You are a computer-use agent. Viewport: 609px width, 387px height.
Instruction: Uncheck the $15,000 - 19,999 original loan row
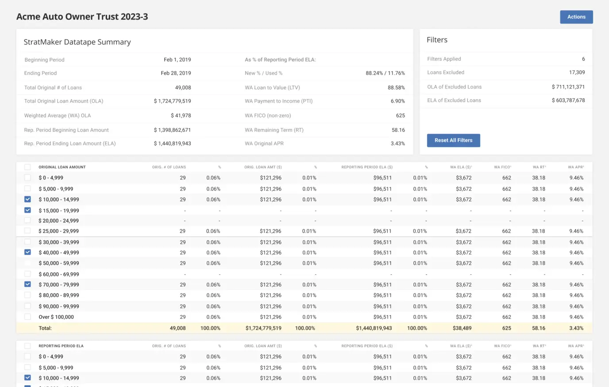tap(27, 211)
